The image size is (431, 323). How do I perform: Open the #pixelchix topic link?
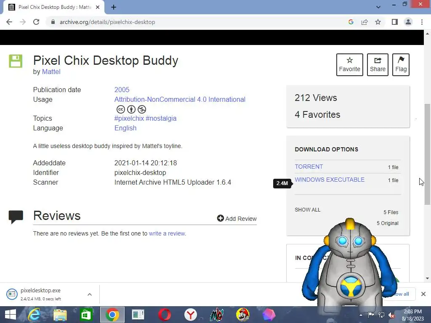click(129, 118)
